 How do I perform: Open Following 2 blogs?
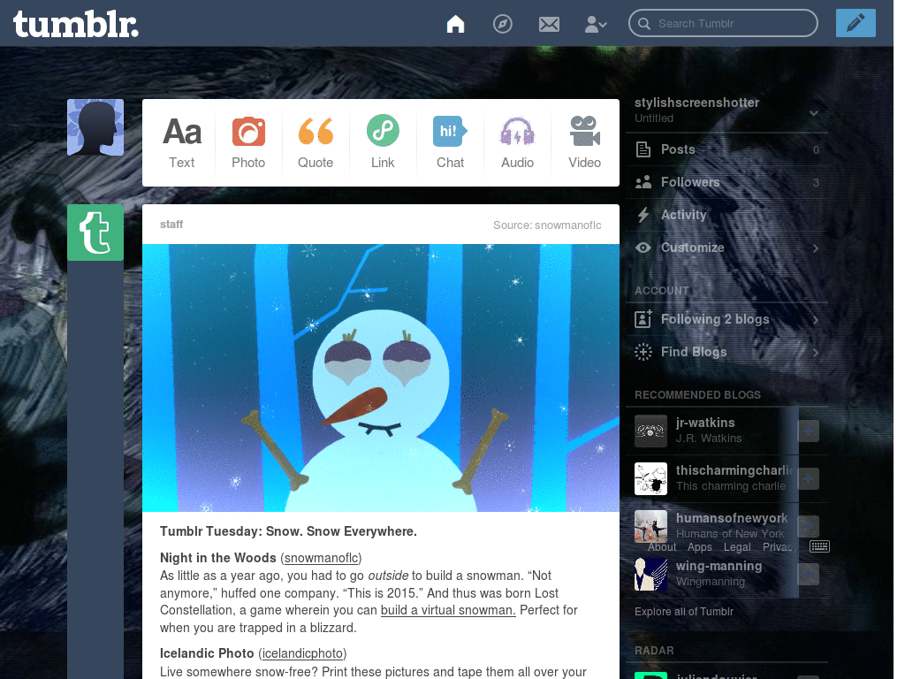pyautogui.click(x=726, y=319)
